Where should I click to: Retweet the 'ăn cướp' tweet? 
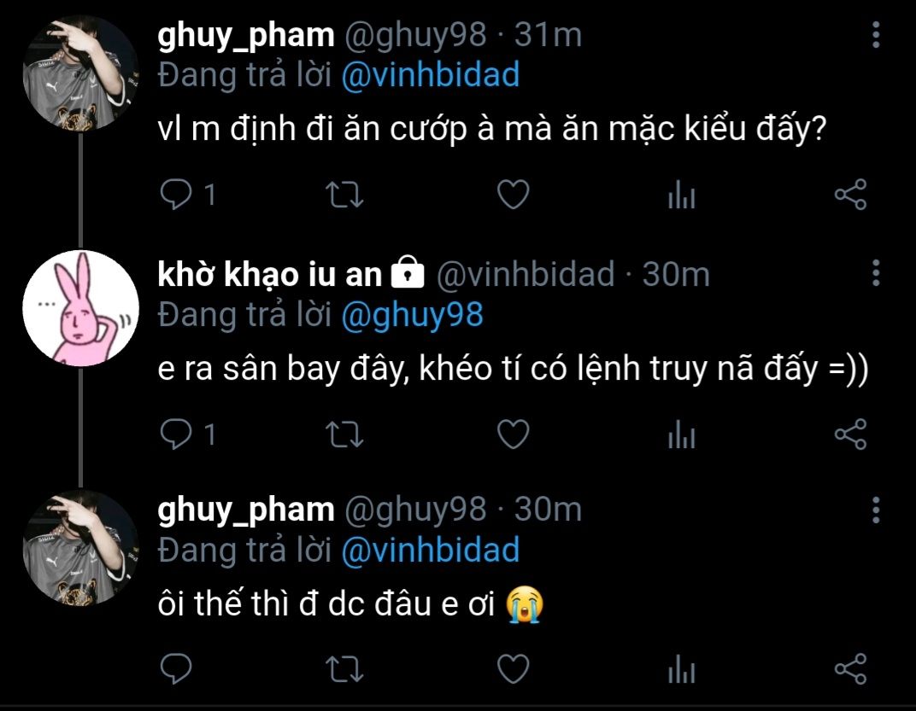(346, 195)
